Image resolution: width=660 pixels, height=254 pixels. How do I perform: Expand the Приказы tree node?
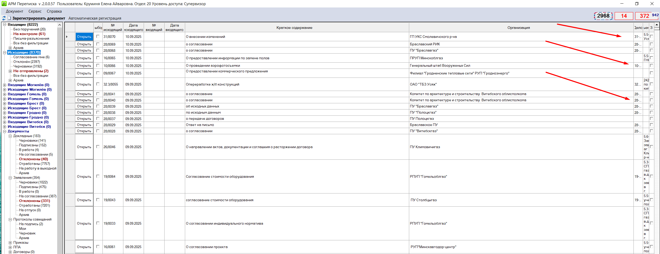coord(10,243)
